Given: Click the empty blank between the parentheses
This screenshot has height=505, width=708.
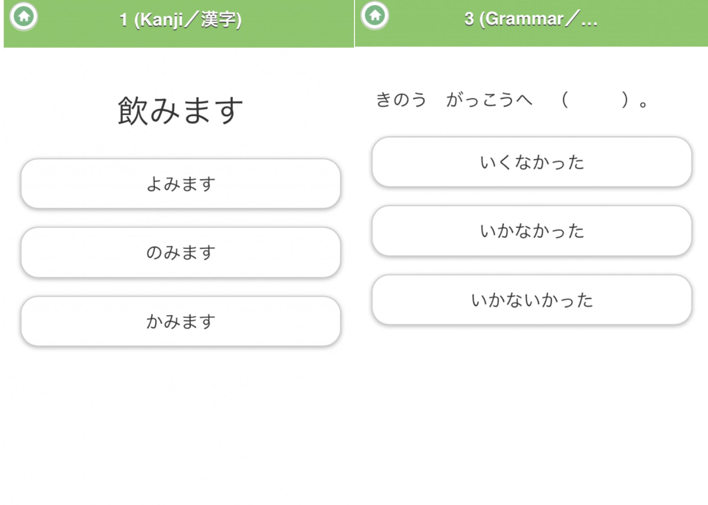Looking at the screenshot, I should tap(595, 100).
